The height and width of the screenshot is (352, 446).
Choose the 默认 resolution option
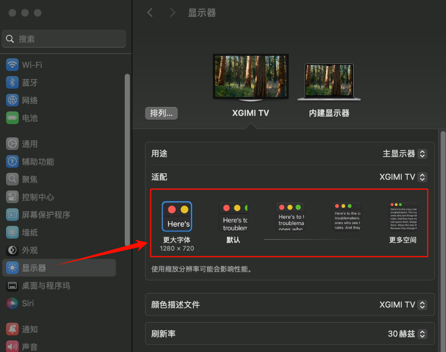click(x=234, y=217)
